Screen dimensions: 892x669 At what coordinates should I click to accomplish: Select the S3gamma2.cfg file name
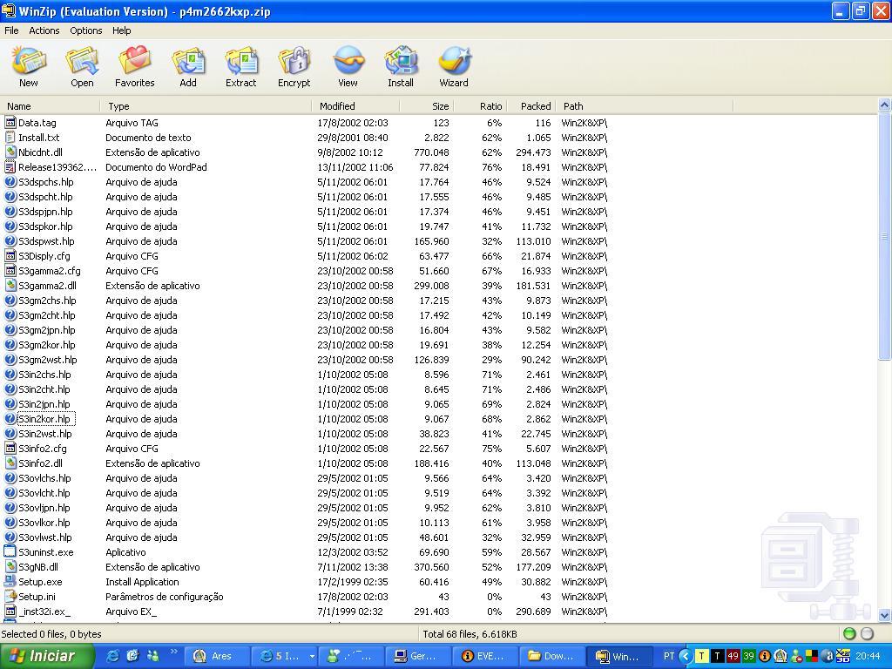coord(50,271)
